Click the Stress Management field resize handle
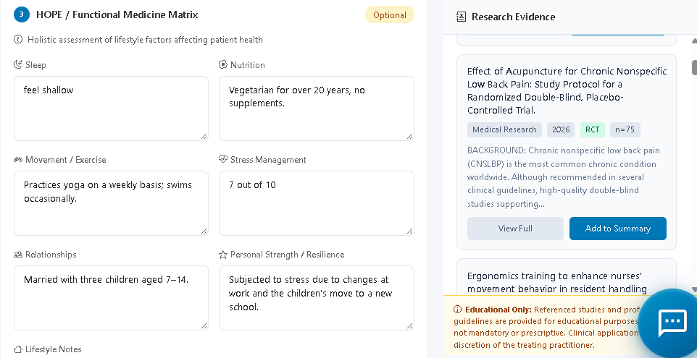Viewport: 697px width, 358px height. coord(409,231)
